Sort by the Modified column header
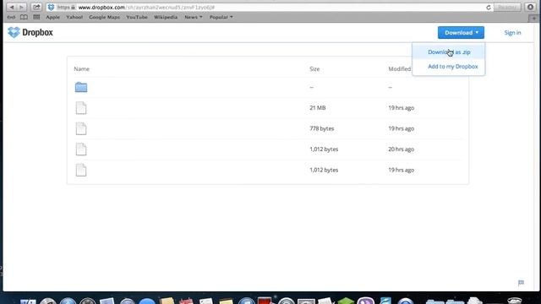Screen dimensions: 541x304 click(400, 69)
